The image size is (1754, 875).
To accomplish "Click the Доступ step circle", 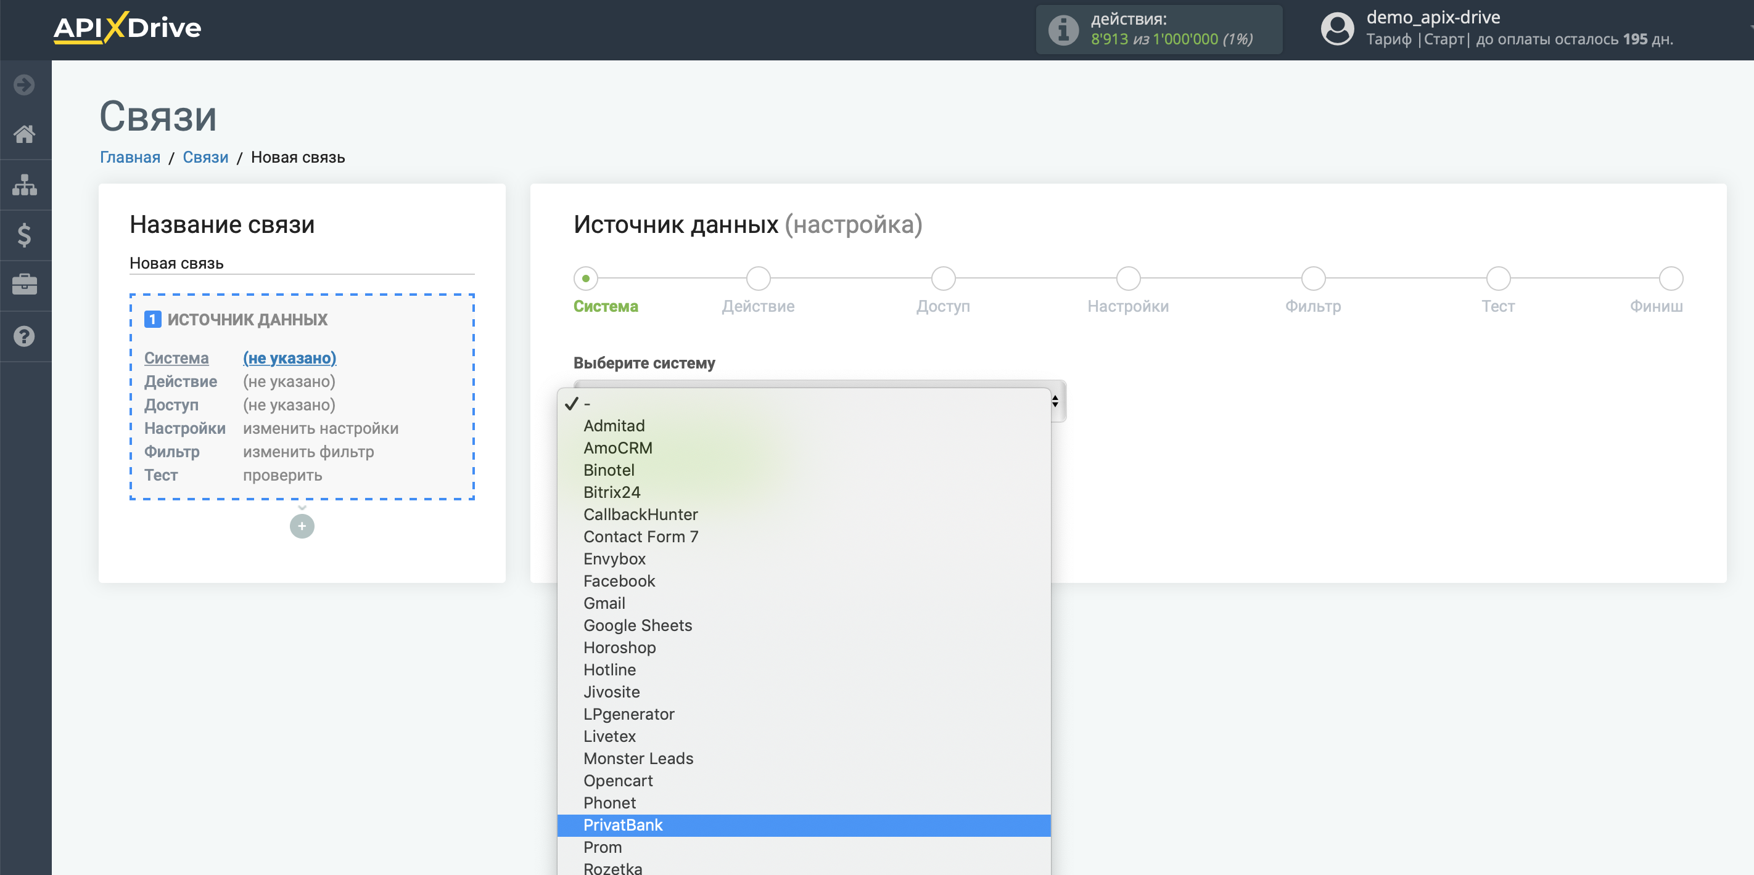I will pos(943,279).
